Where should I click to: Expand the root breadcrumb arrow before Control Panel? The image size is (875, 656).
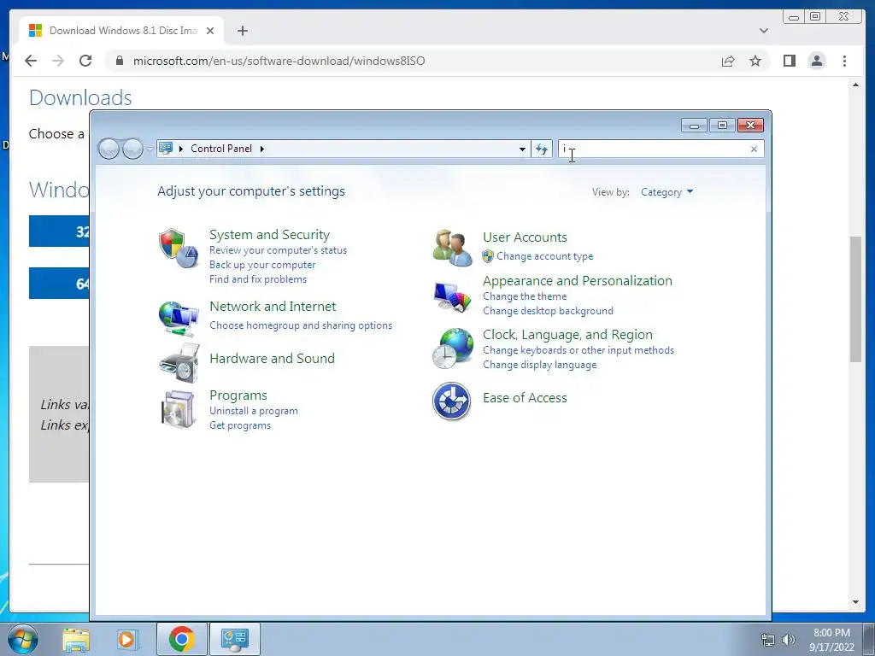tap(181, 149)
